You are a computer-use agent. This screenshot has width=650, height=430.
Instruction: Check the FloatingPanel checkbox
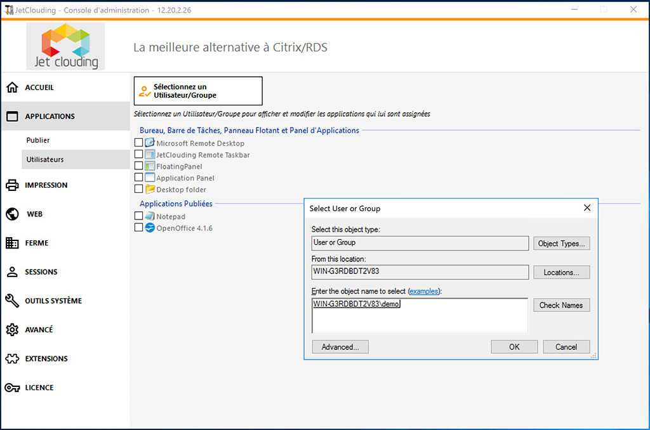click(139, 166)
